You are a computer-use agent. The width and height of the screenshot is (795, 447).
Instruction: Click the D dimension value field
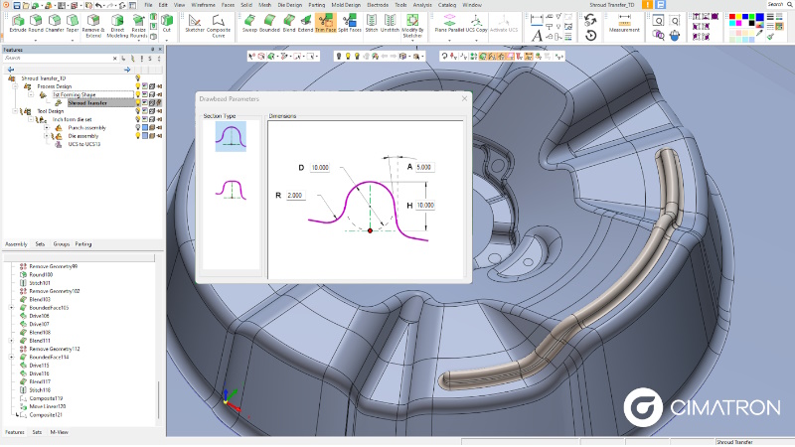click(x=320, y=167)
